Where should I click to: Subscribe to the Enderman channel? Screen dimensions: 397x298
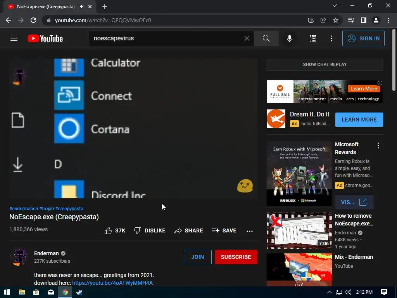(236, 257)
